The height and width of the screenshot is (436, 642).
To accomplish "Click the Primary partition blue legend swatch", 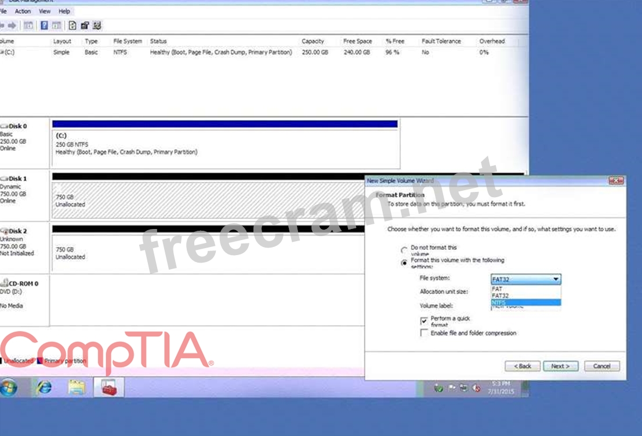I will click(39, 361).
